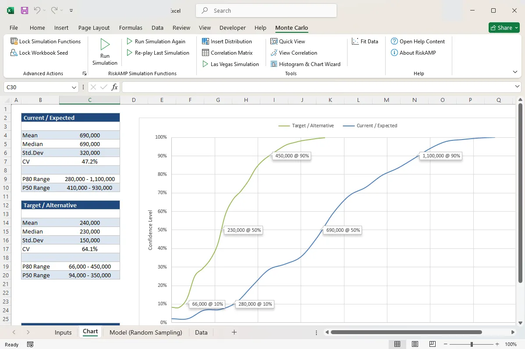525x349 pixels.
Task: Switch to Page Break Preview in status bar
Action: [x=433, y=344]
